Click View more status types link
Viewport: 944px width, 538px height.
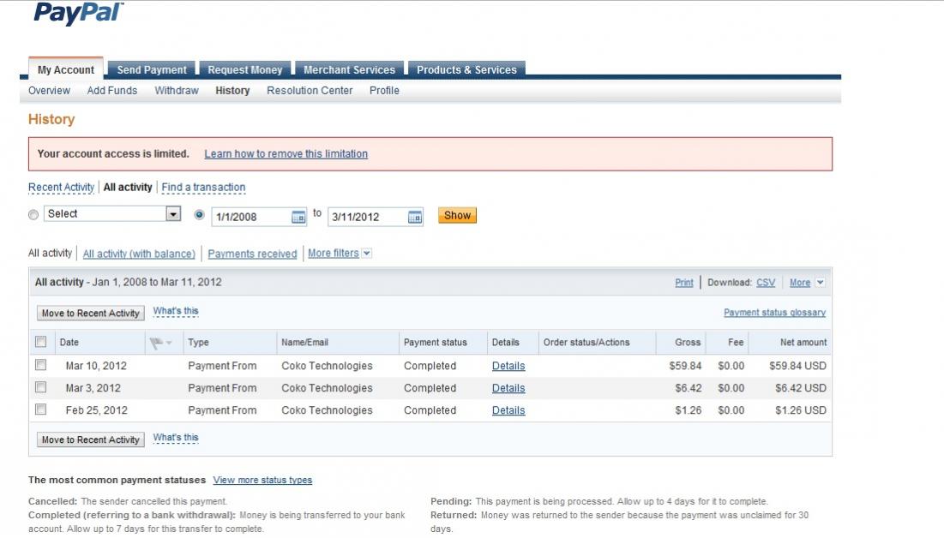pyautogui.click(x=262, y=480)
